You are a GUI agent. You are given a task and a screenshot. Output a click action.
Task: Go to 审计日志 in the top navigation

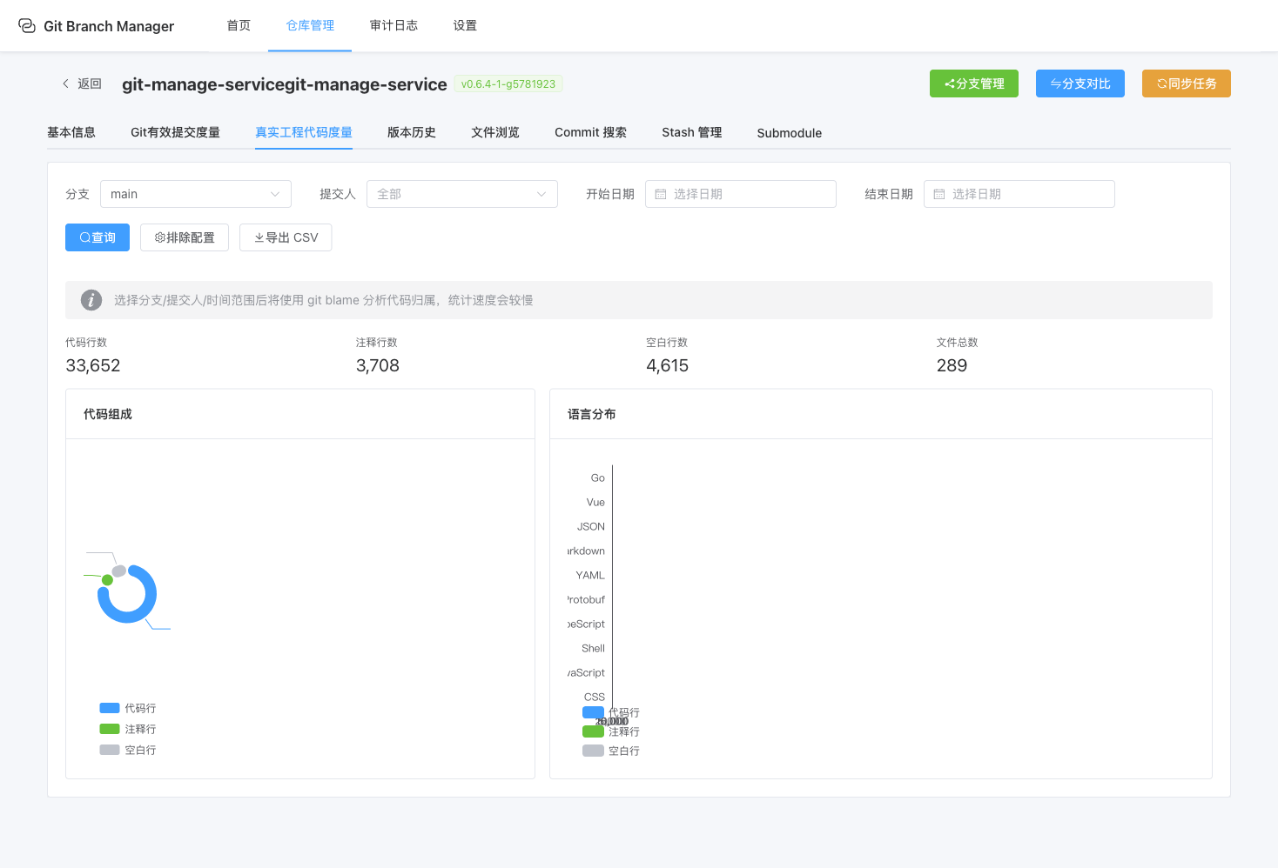[393, 25]
